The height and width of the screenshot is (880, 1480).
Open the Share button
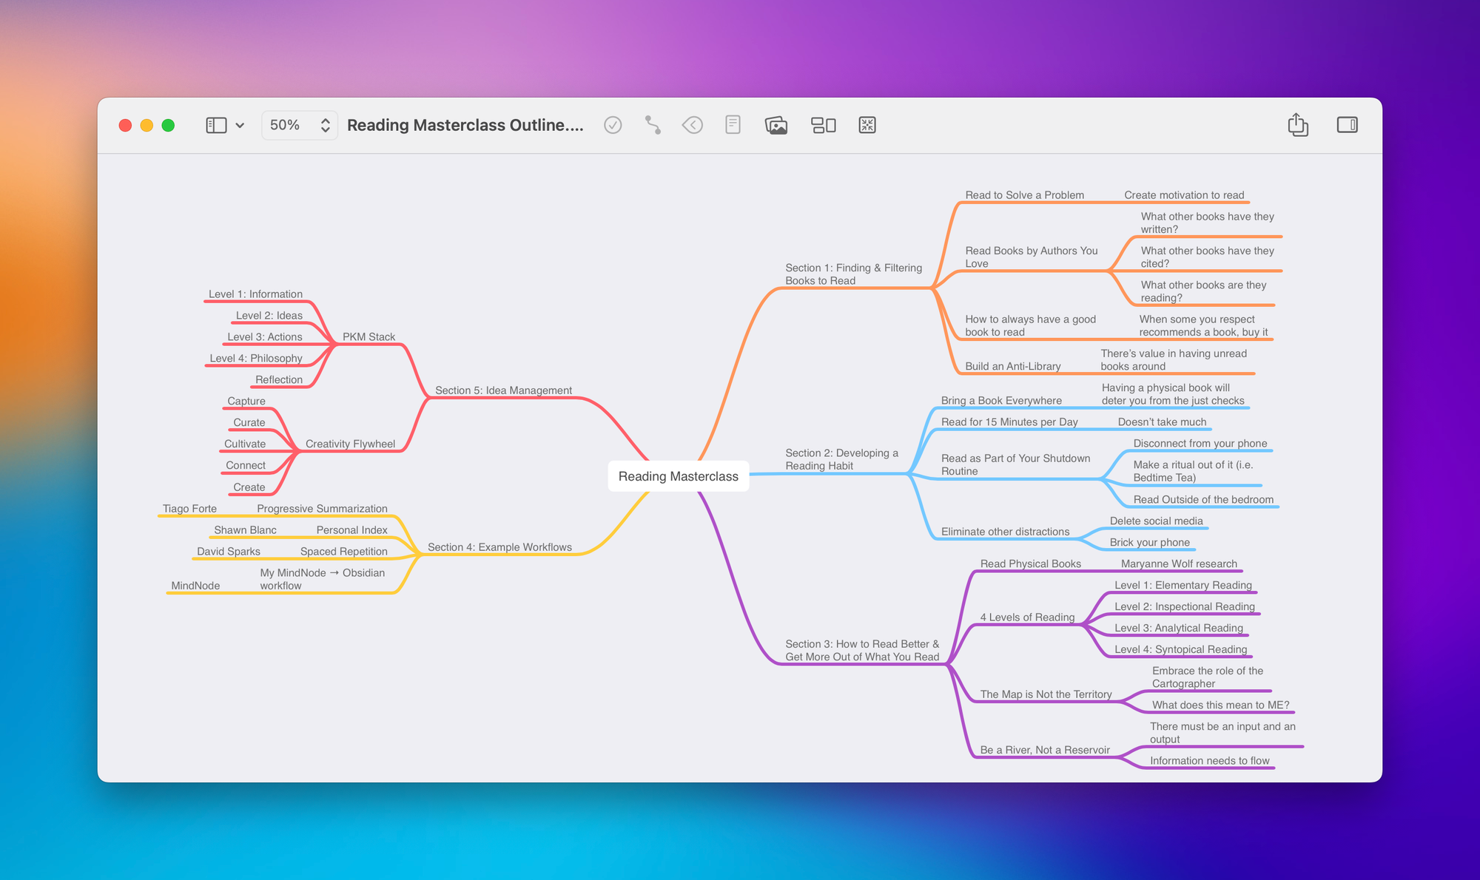1298,125
